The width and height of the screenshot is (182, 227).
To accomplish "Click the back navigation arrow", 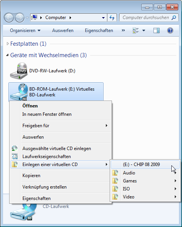I will [9, 18].
